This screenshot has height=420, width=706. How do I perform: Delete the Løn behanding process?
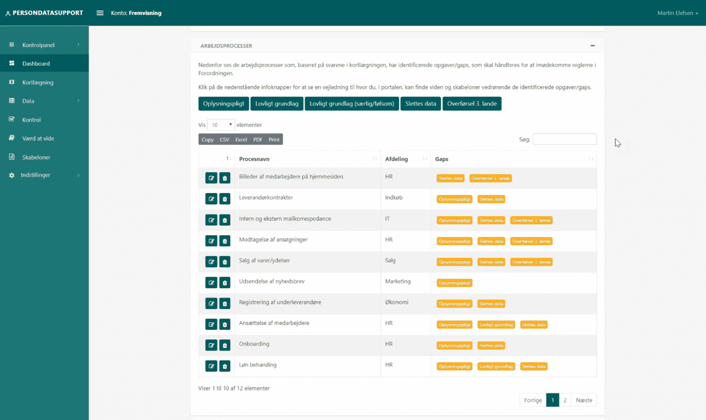(225, 366)
